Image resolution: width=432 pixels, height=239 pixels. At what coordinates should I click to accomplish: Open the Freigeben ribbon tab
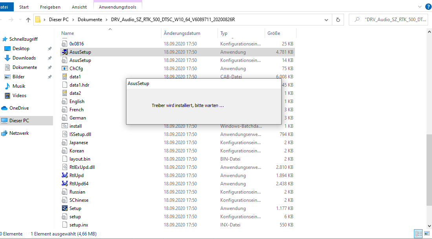coord(50,7)
